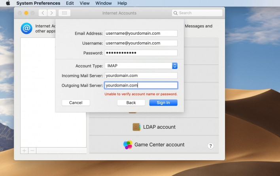Click the remove account minus button

32,150
